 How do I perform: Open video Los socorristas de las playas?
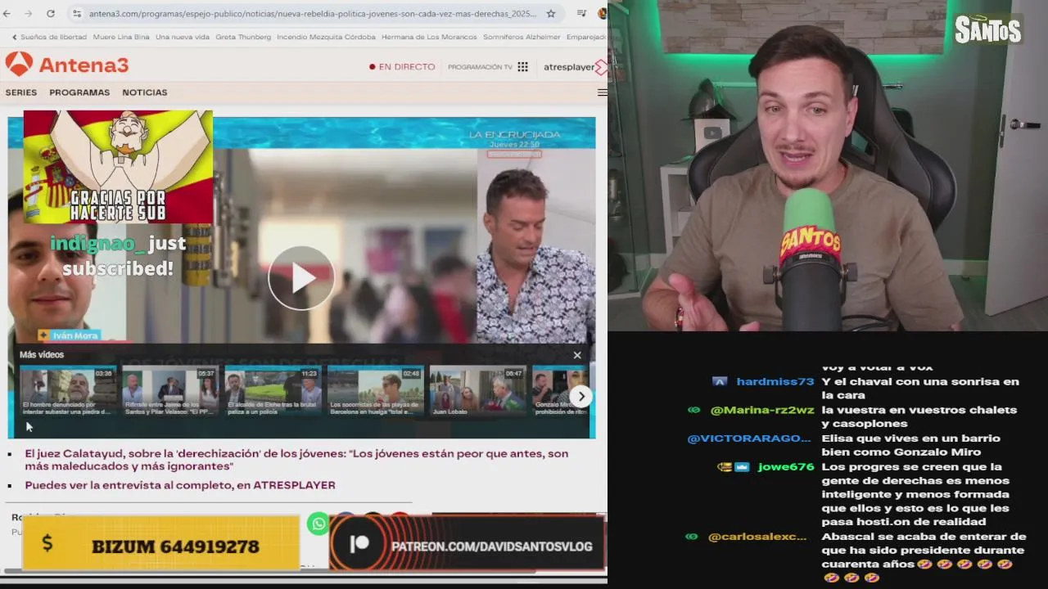pyautogui.click(x=375, y=391)
